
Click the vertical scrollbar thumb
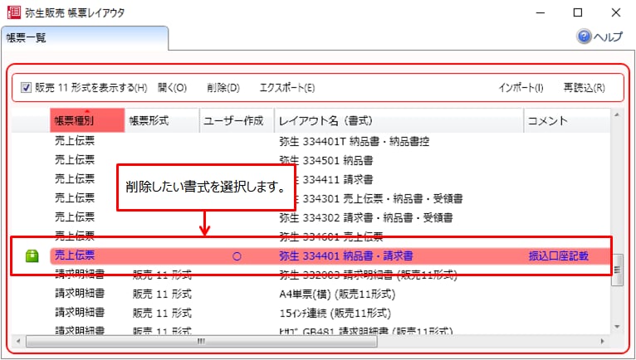[617, 270]
